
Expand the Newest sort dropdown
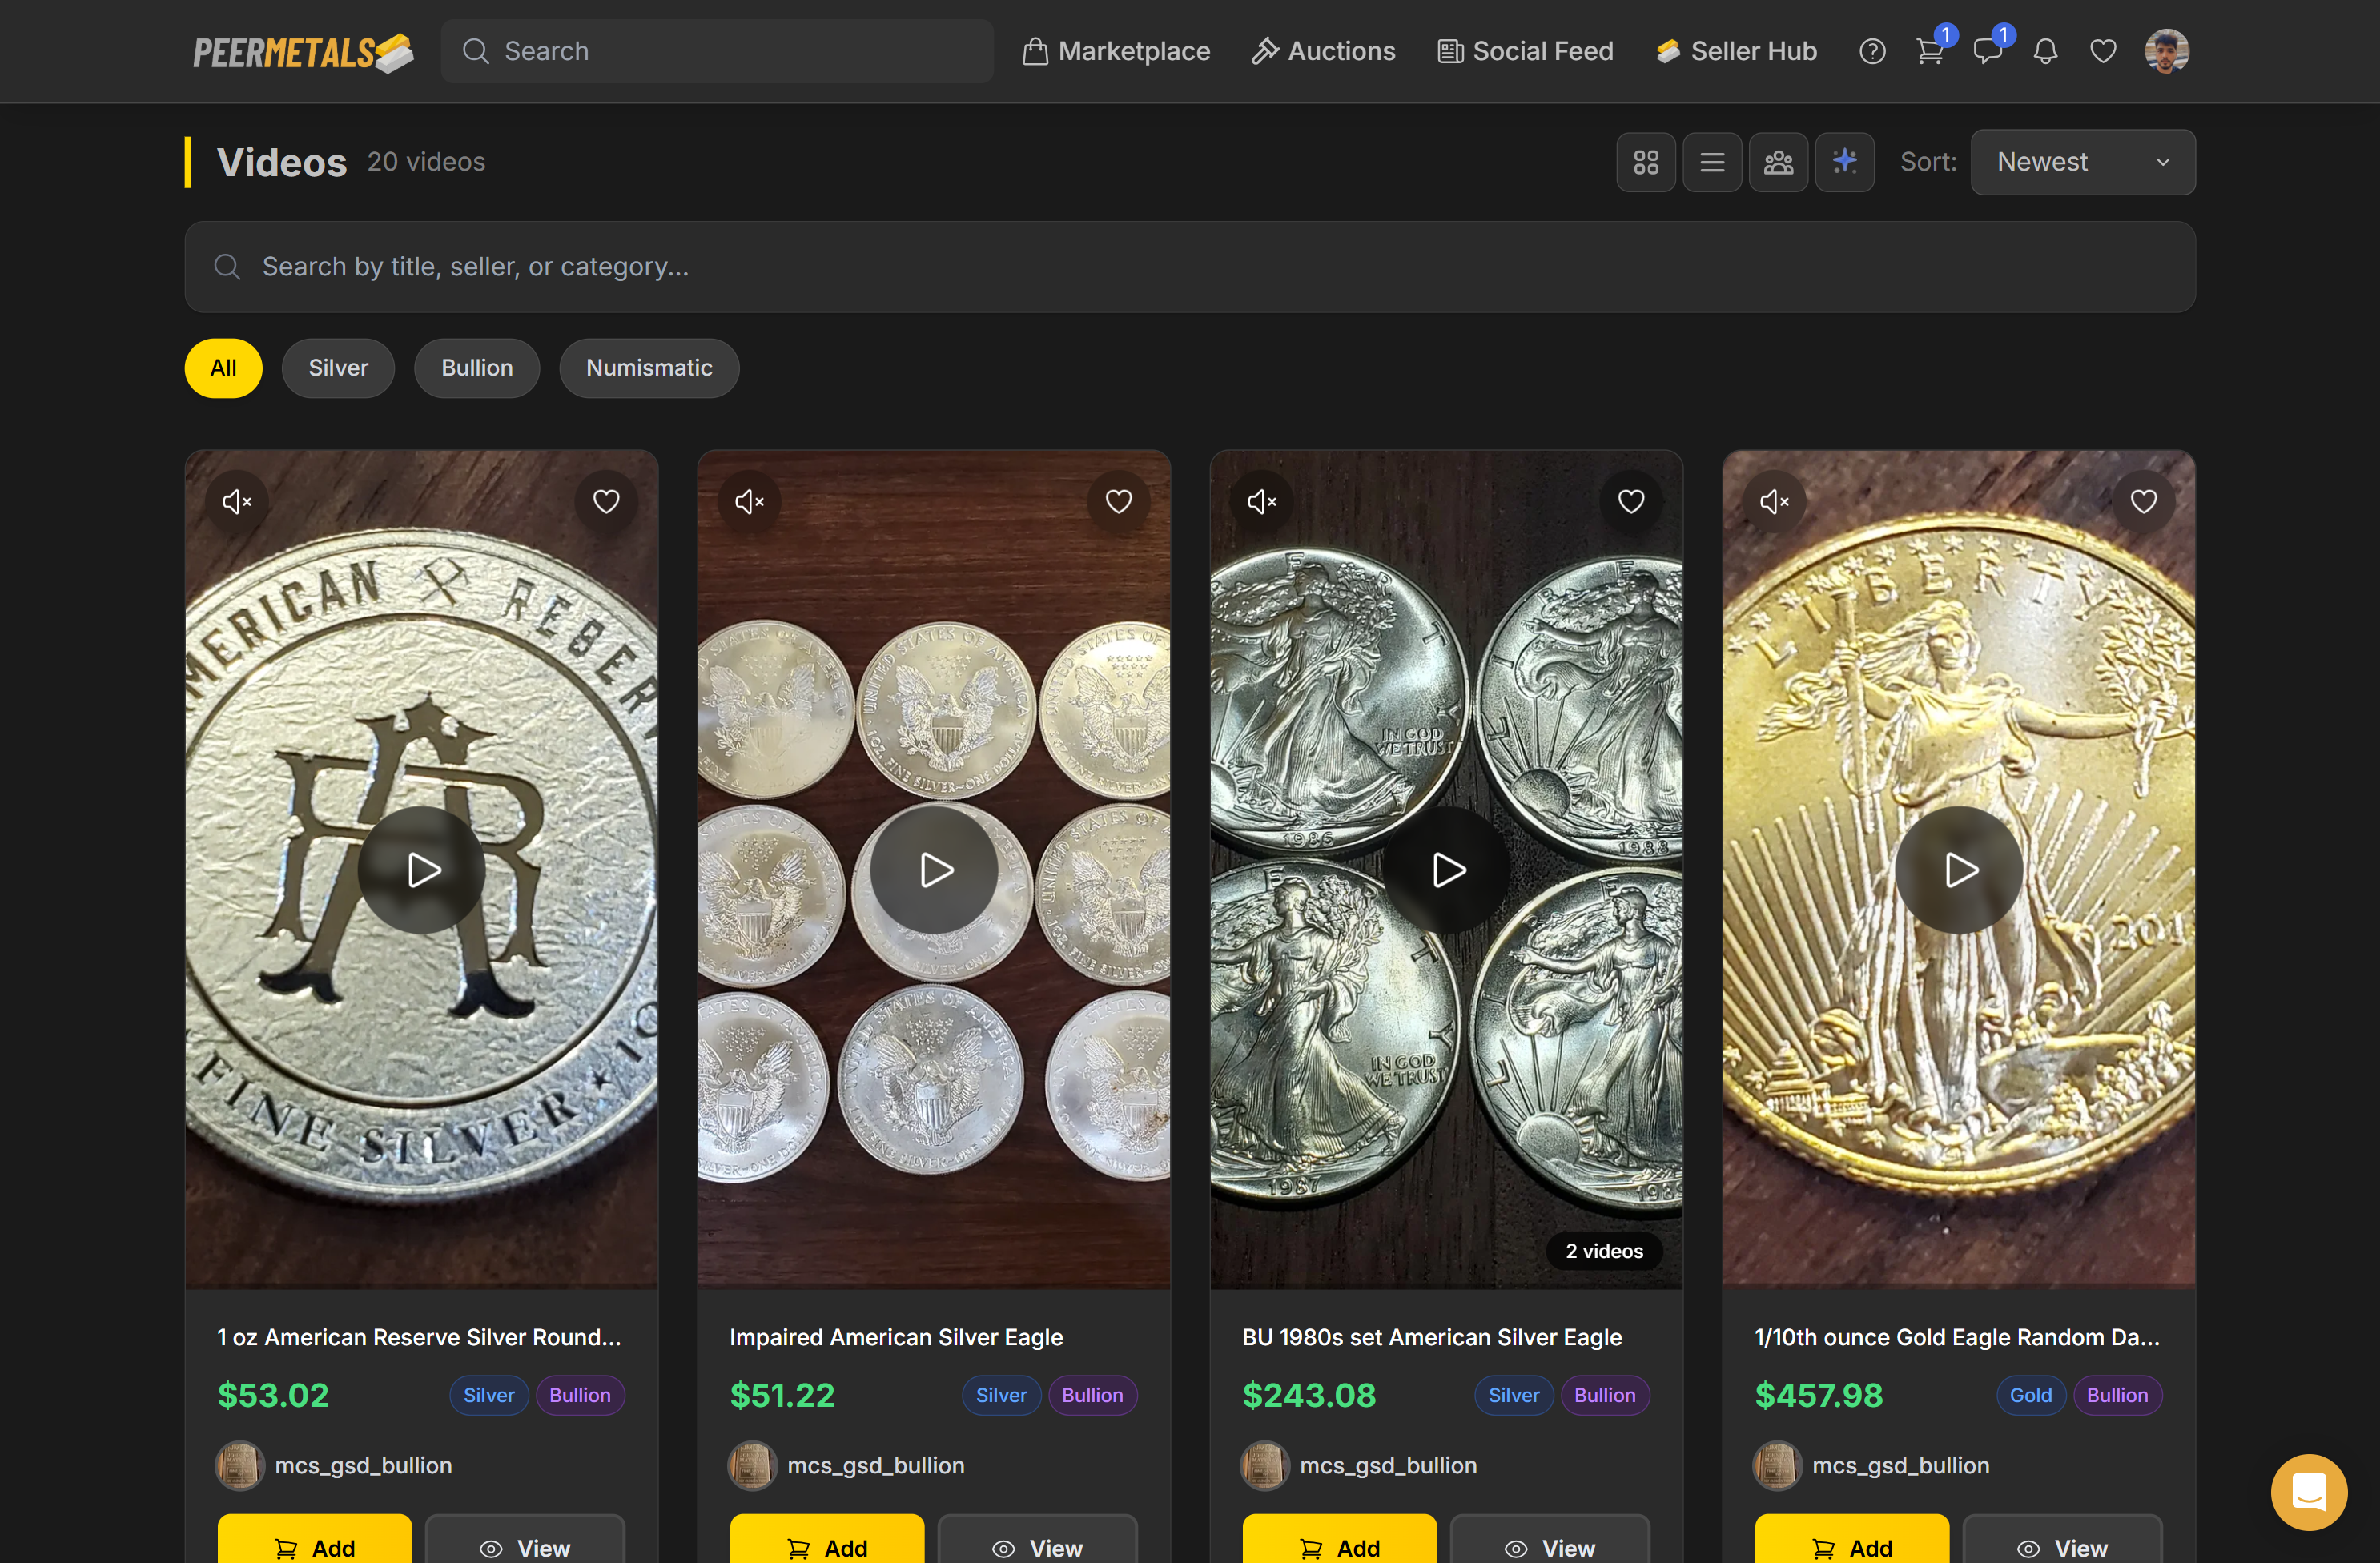(2082, 162)
